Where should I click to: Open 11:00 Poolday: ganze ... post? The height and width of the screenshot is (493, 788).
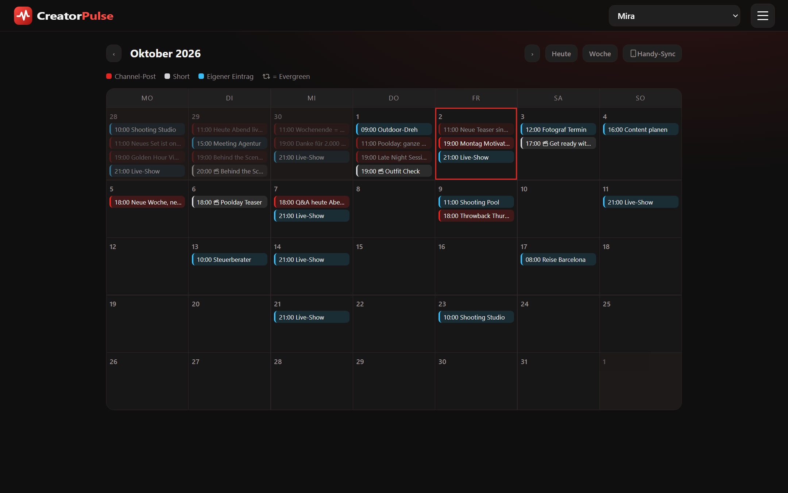click(x=394, y=144)
